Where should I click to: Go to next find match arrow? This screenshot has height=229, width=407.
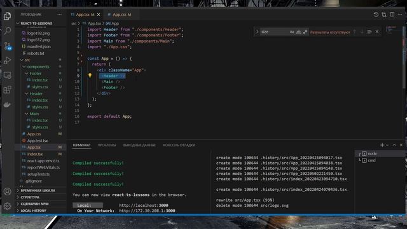362,32
